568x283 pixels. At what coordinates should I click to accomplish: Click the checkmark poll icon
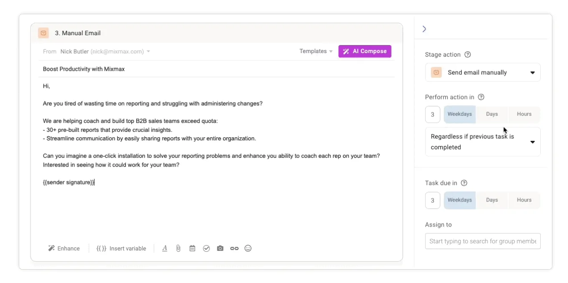point(206,248)
